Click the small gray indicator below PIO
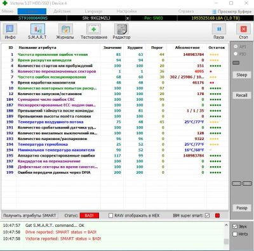Viewport: 254px width, 251px height. (236, 63)
